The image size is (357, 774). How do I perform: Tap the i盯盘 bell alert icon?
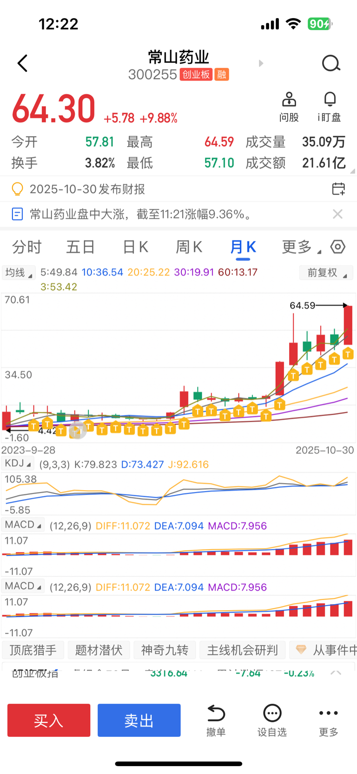[330, 107]
